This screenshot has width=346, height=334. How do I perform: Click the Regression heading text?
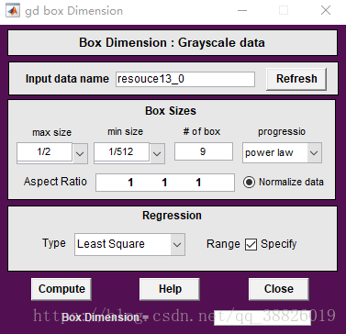pyautogui.click(x=172, y=216)
